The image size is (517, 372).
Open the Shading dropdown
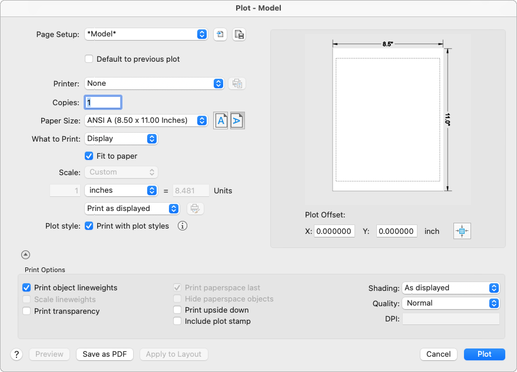pyautogui.click(x=450, y=288)
